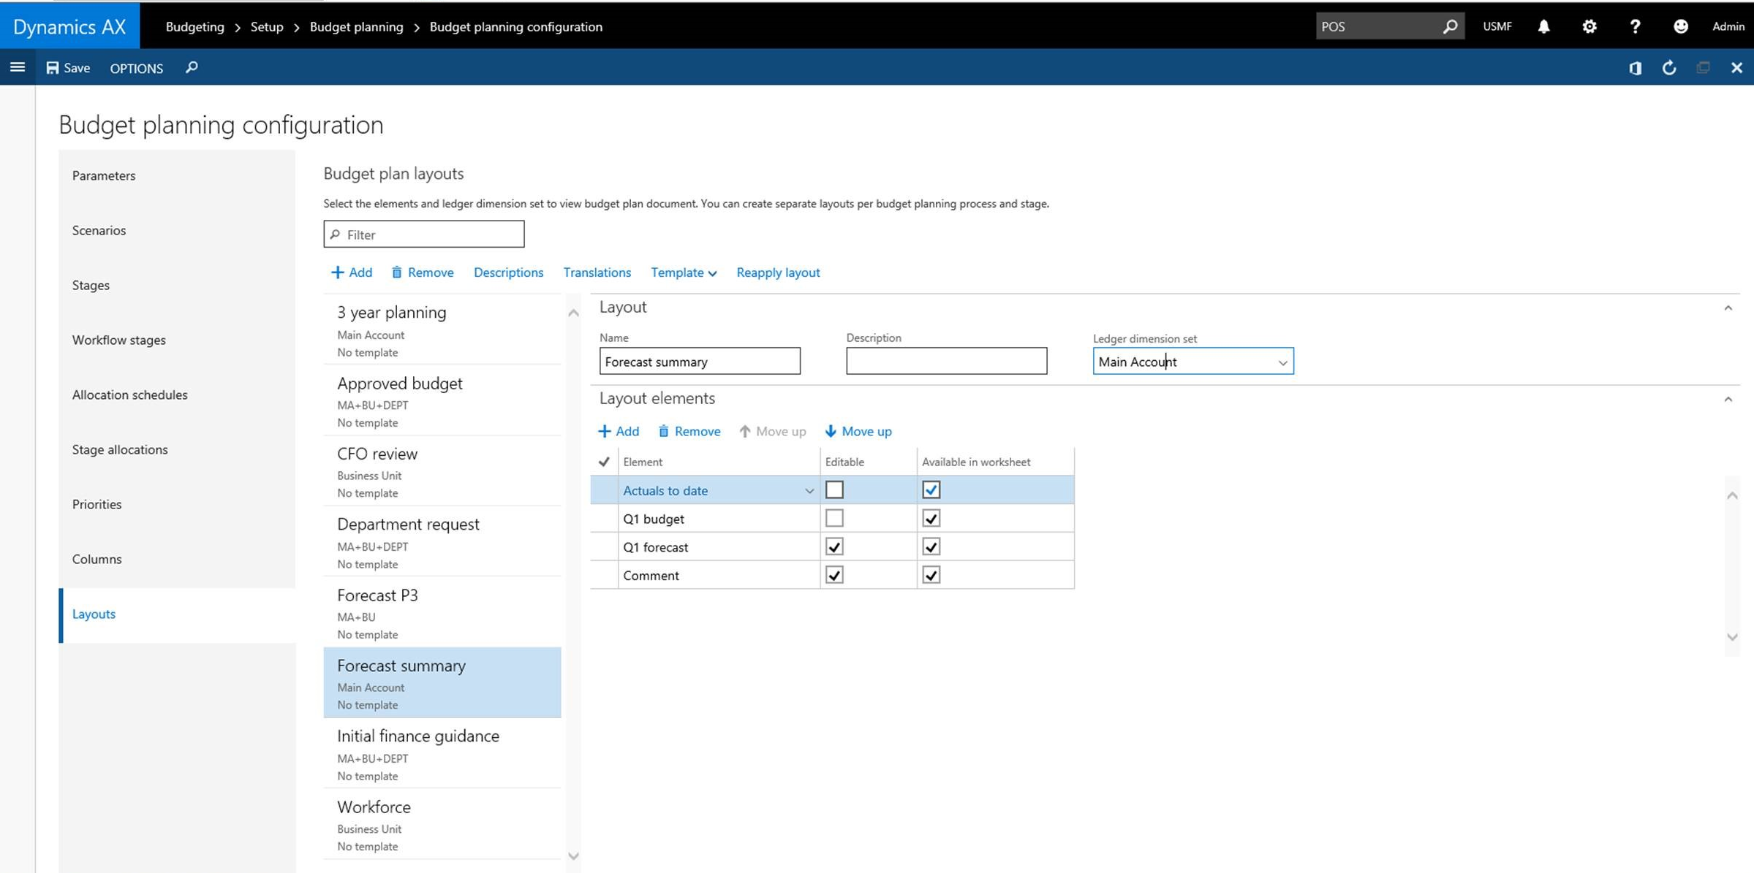The image size is (1754, 873).
Task: Click in the layouts Filter field
Action: pos(424,235)
